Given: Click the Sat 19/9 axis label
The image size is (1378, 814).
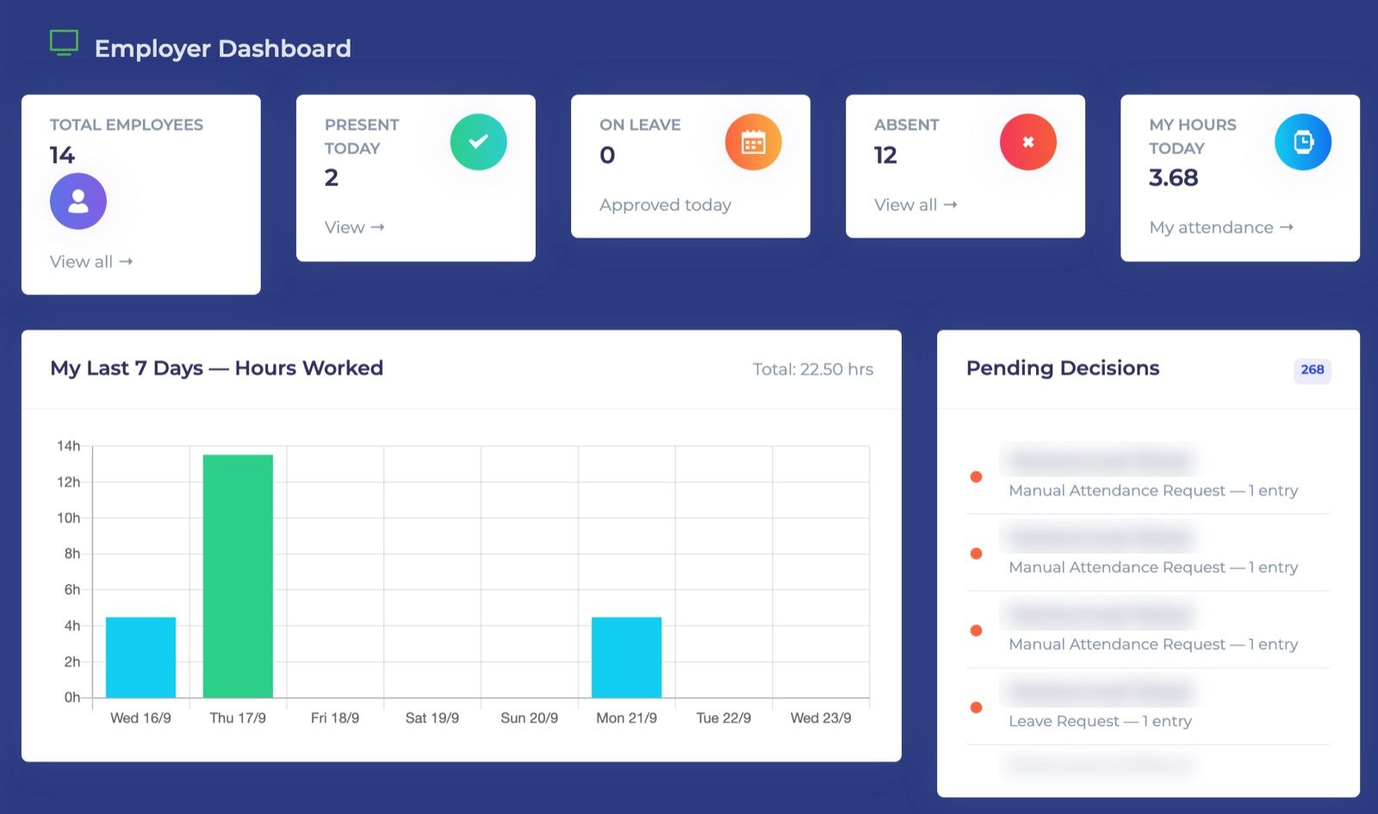Looking at the screenshot, I should [432, 718].
